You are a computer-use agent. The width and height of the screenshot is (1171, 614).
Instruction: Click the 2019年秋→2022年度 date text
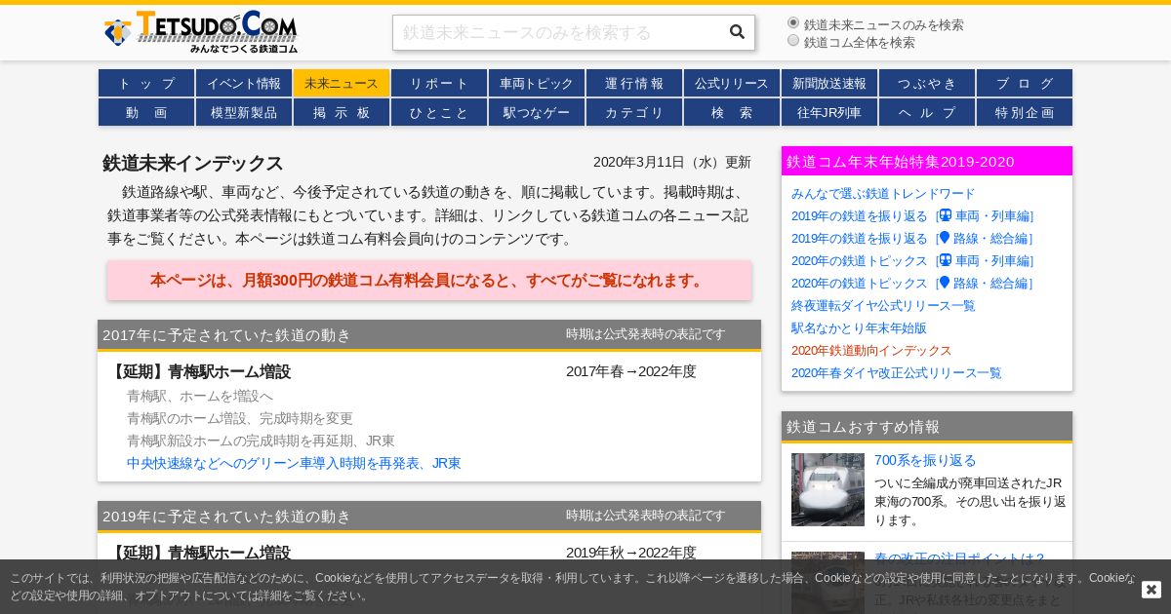pos(631,553)
